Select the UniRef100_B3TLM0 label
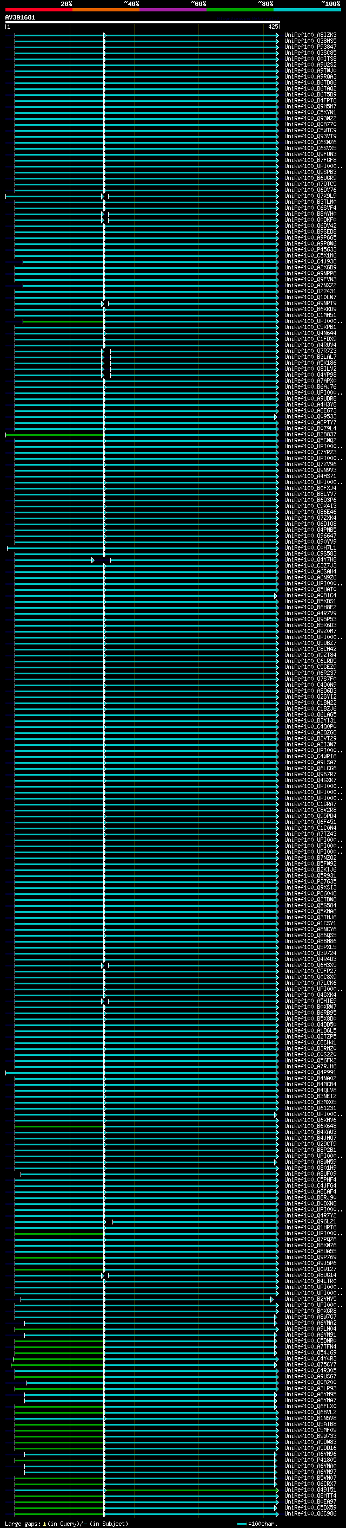The width and height of the screenshot is (346, 1528). click(x=310, y=202)
